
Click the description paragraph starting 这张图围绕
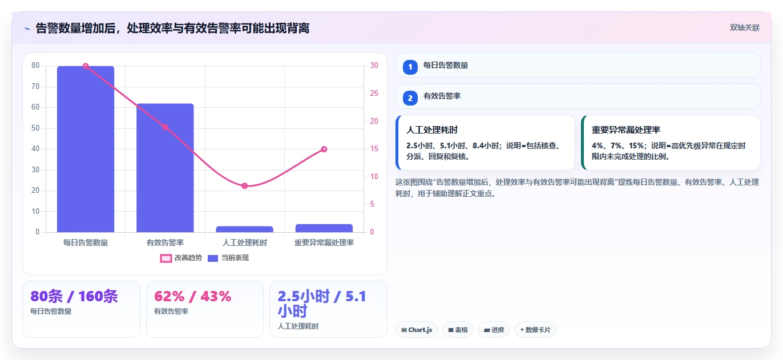(x=577, y=188)
